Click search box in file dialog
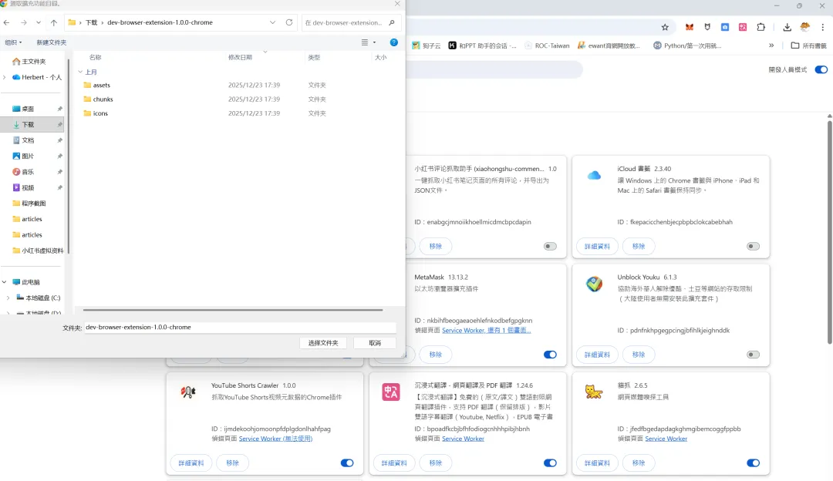 (x=351, y=22)
